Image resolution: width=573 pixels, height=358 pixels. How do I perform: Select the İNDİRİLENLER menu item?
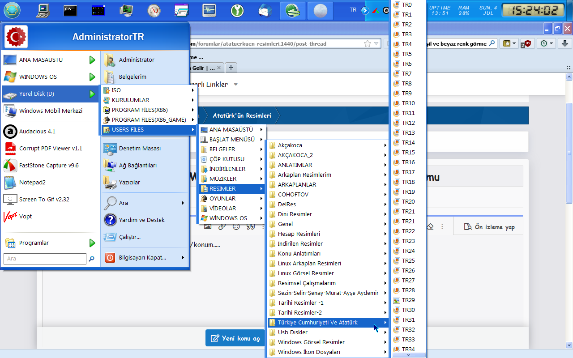[232, 169]
